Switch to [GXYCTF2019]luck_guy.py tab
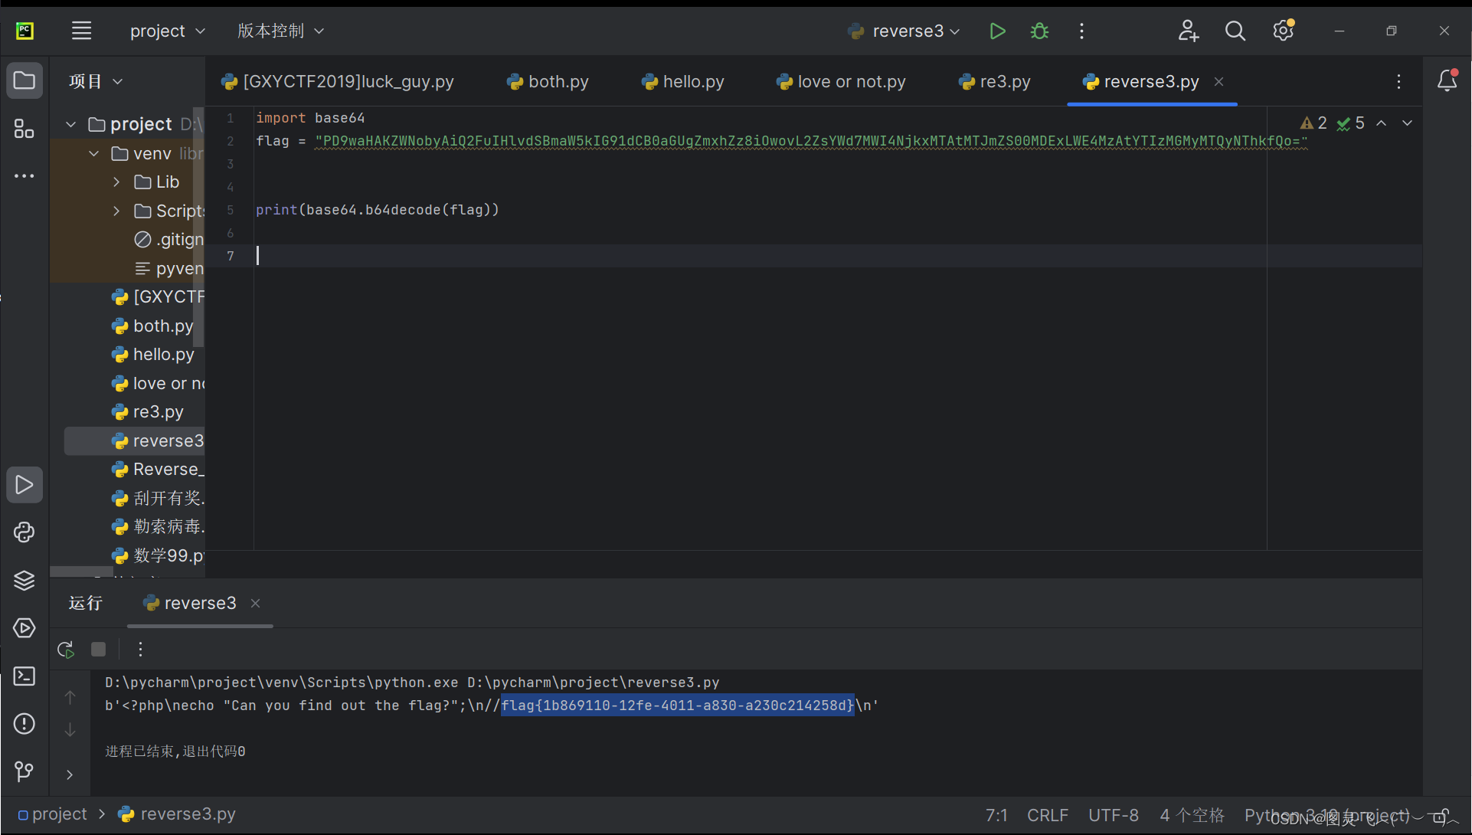Viewport: 1472px width, 835px height. click(338, 82)
